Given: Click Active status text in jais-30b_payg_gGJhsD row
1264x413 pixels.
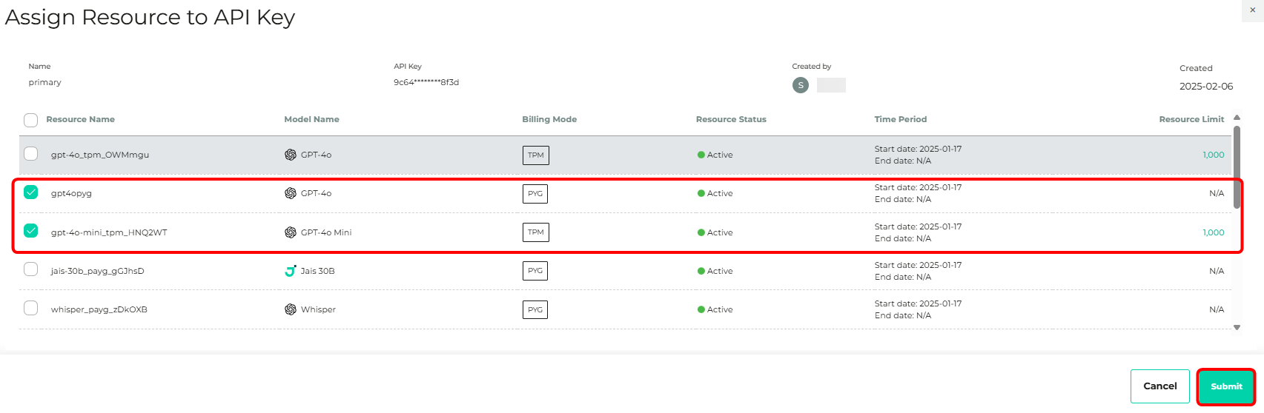Looking at the screenshot, I should pyautogui.click(x=720, y=271).
